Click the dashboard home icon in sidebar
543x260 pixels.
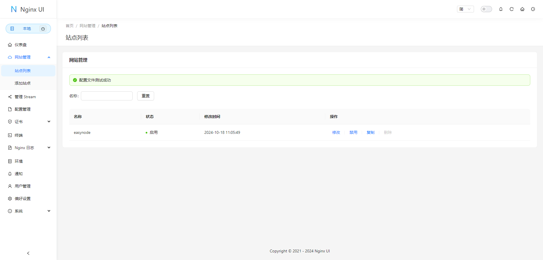tap(10, 45)
